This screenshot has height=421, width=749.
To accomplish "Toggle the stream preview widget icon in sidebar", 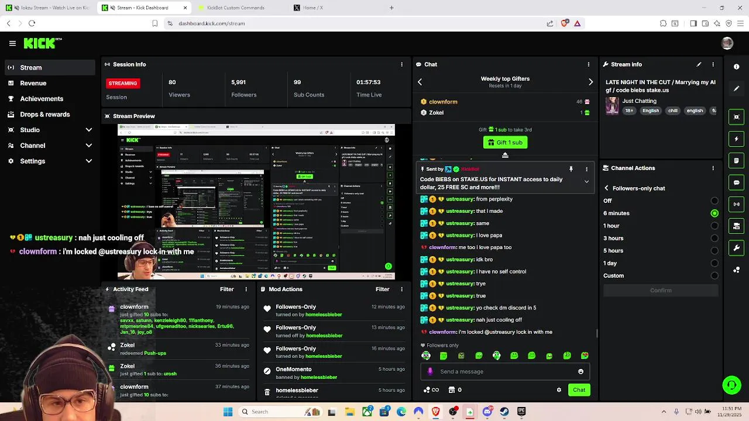I will pyautogui.click(x=737, y=117).
